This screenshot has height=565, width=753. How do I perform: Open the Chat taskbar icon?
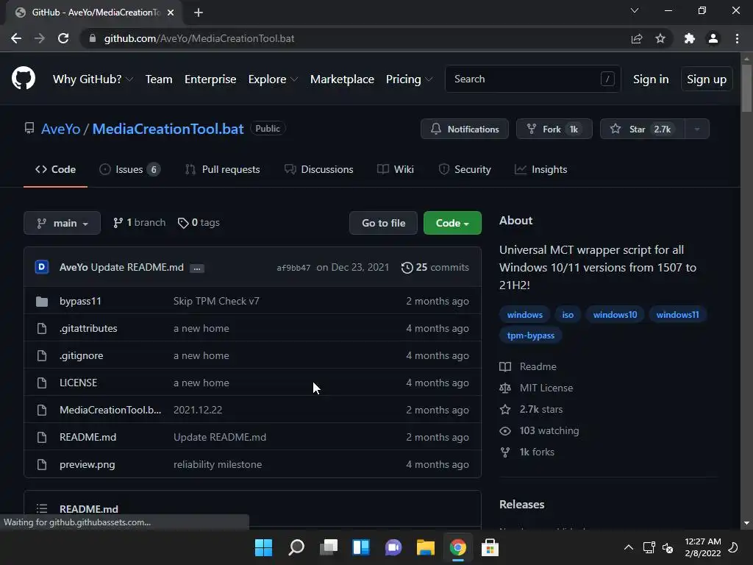(393, 547)
